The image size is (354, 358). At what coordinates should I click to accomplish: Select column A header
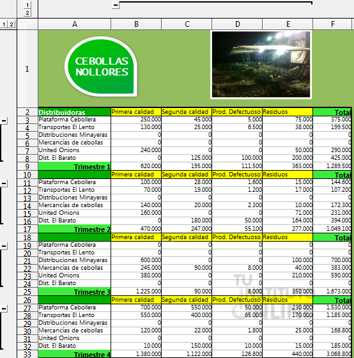coord(74,24)
